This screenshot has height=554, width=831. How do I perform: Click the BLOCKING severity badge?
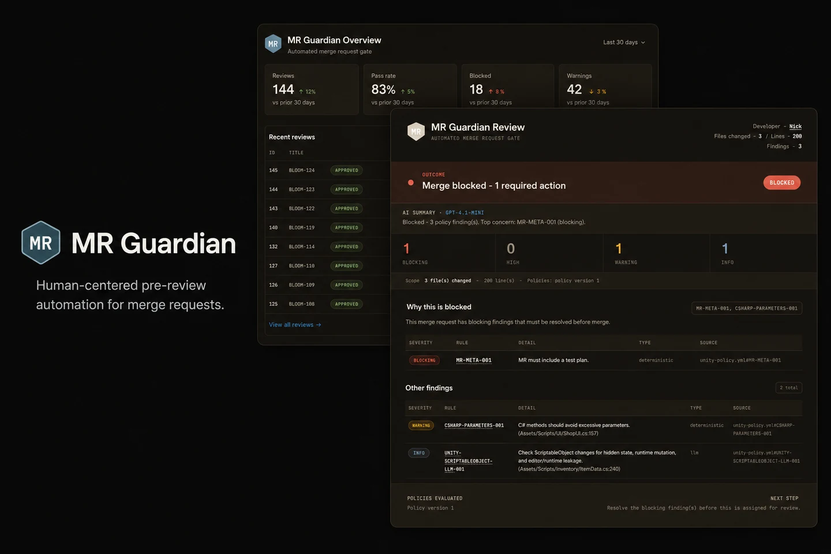click(424, 360)
